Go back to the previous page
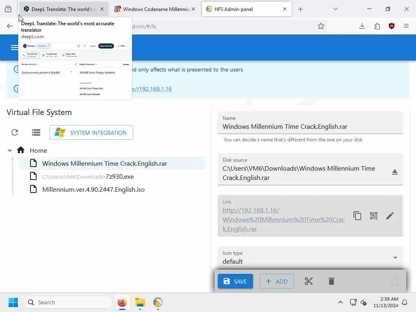 10,26
